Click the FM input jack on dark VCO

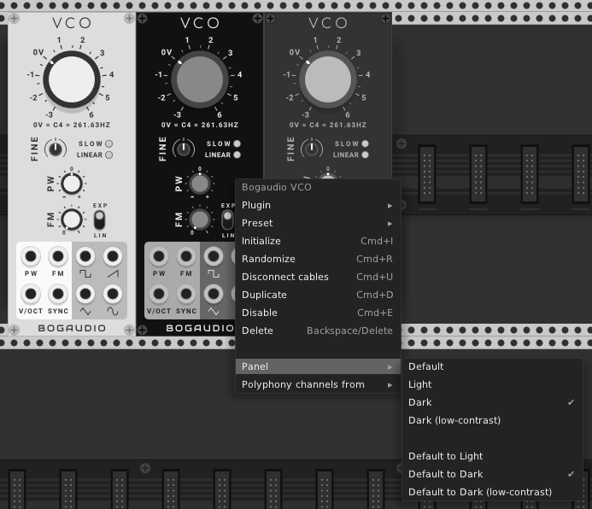click(x=185, y=256)
